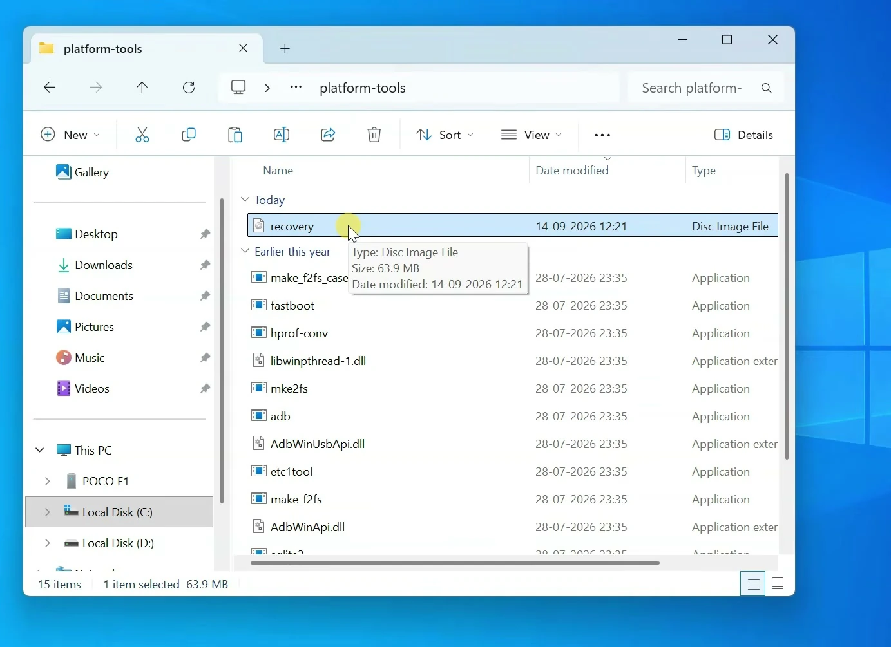
Task: Open a new tab with plus icon
Action: [x=285, y=49]
